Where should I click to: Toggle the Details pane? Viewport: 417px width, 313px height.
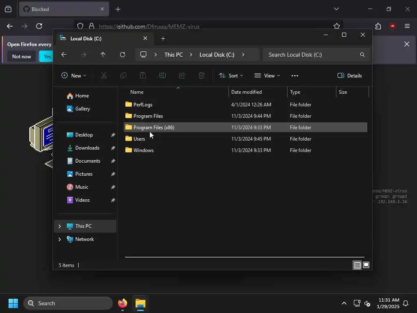tap(349, 75)
